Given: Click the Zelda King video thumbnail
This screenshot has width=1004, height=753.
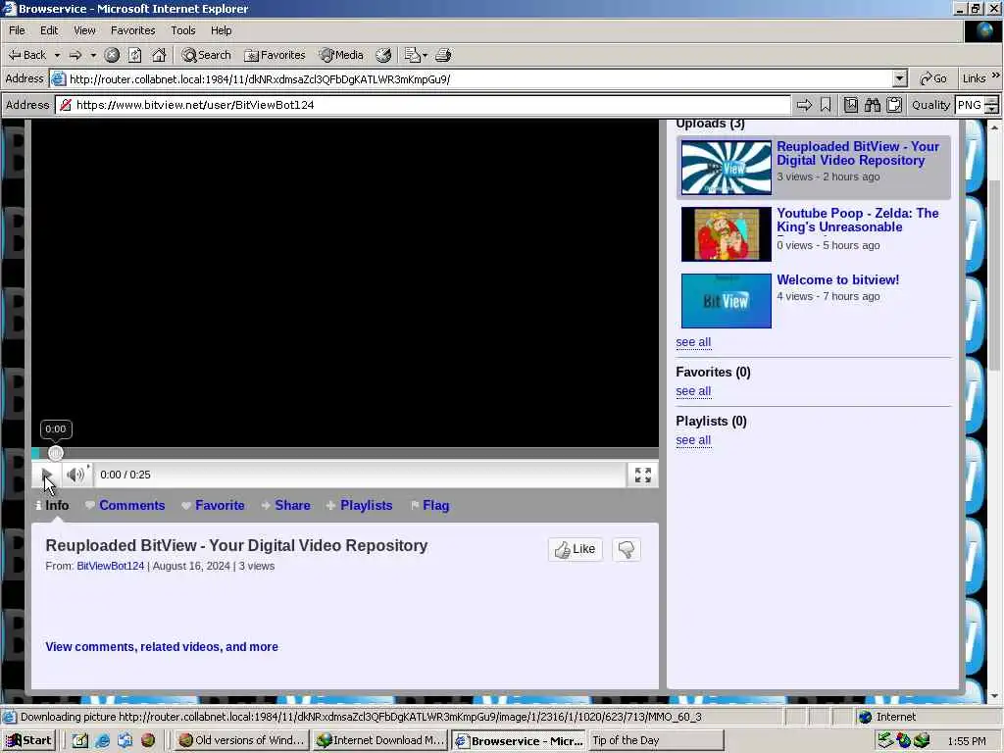Looking at the screenshot, I should (727, 233).
